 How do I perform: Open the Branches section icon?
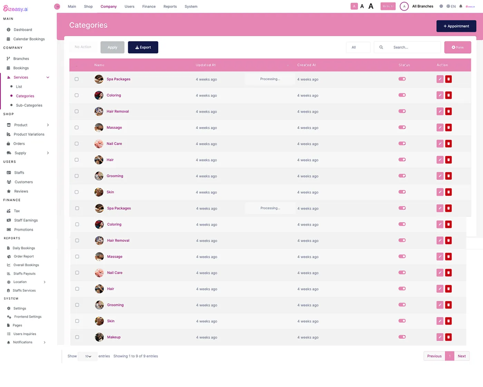tap(8, 58)
